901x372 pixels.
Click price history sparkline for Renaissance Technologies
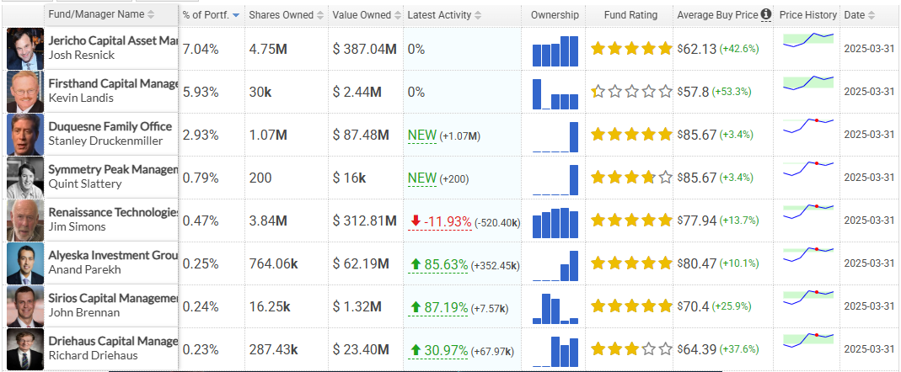point(808,212)
